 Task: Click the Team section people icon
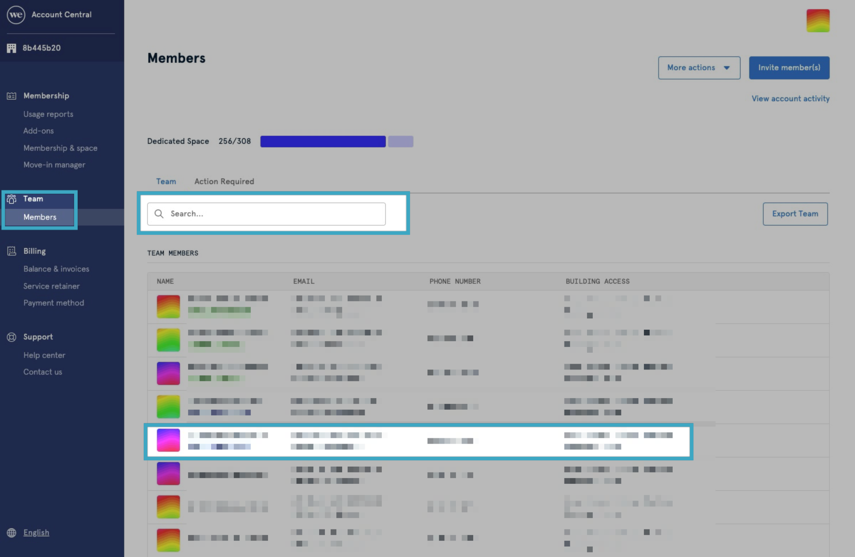click(x=11, y=199)
